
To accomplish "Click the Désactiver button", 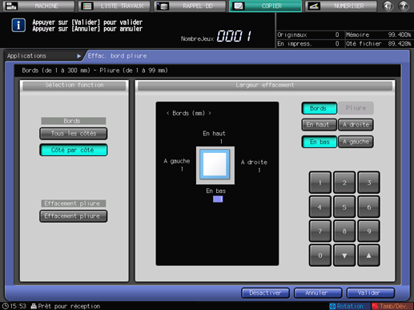I will pos(265,293).
